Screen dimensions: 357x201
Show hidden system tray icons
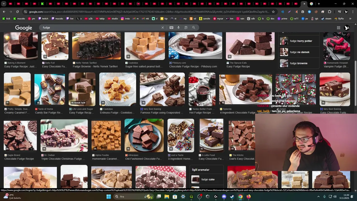click(319, 197)
